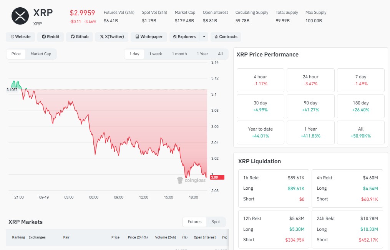This screenshot has width=390, height=250.
Task: Click the Total Supply value 99.99B
Action: coord(282,21)
